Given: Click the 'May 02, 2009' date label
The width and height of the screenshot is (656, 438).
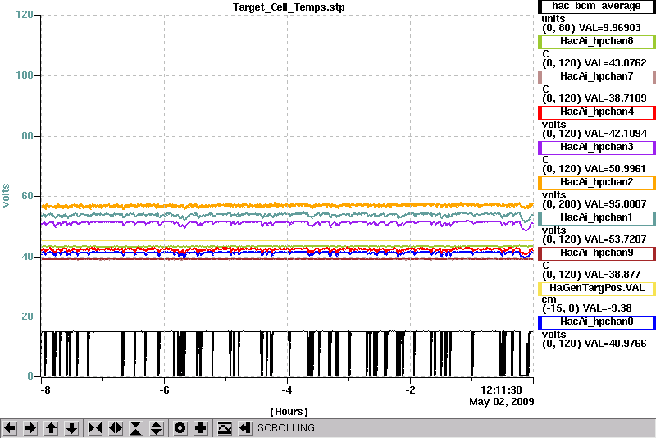Looking at the screenshot, I should pyautogui.click(x=502, y=402).
